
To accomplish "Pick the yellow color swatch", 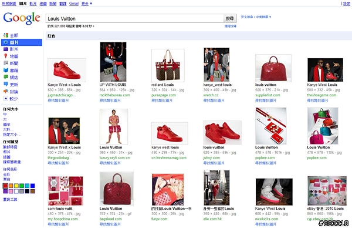I will [16, 186].
